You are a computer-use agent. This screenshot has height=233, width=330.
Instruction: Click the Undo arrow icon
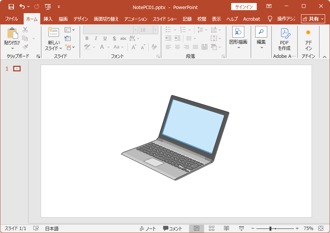point(22,7)
